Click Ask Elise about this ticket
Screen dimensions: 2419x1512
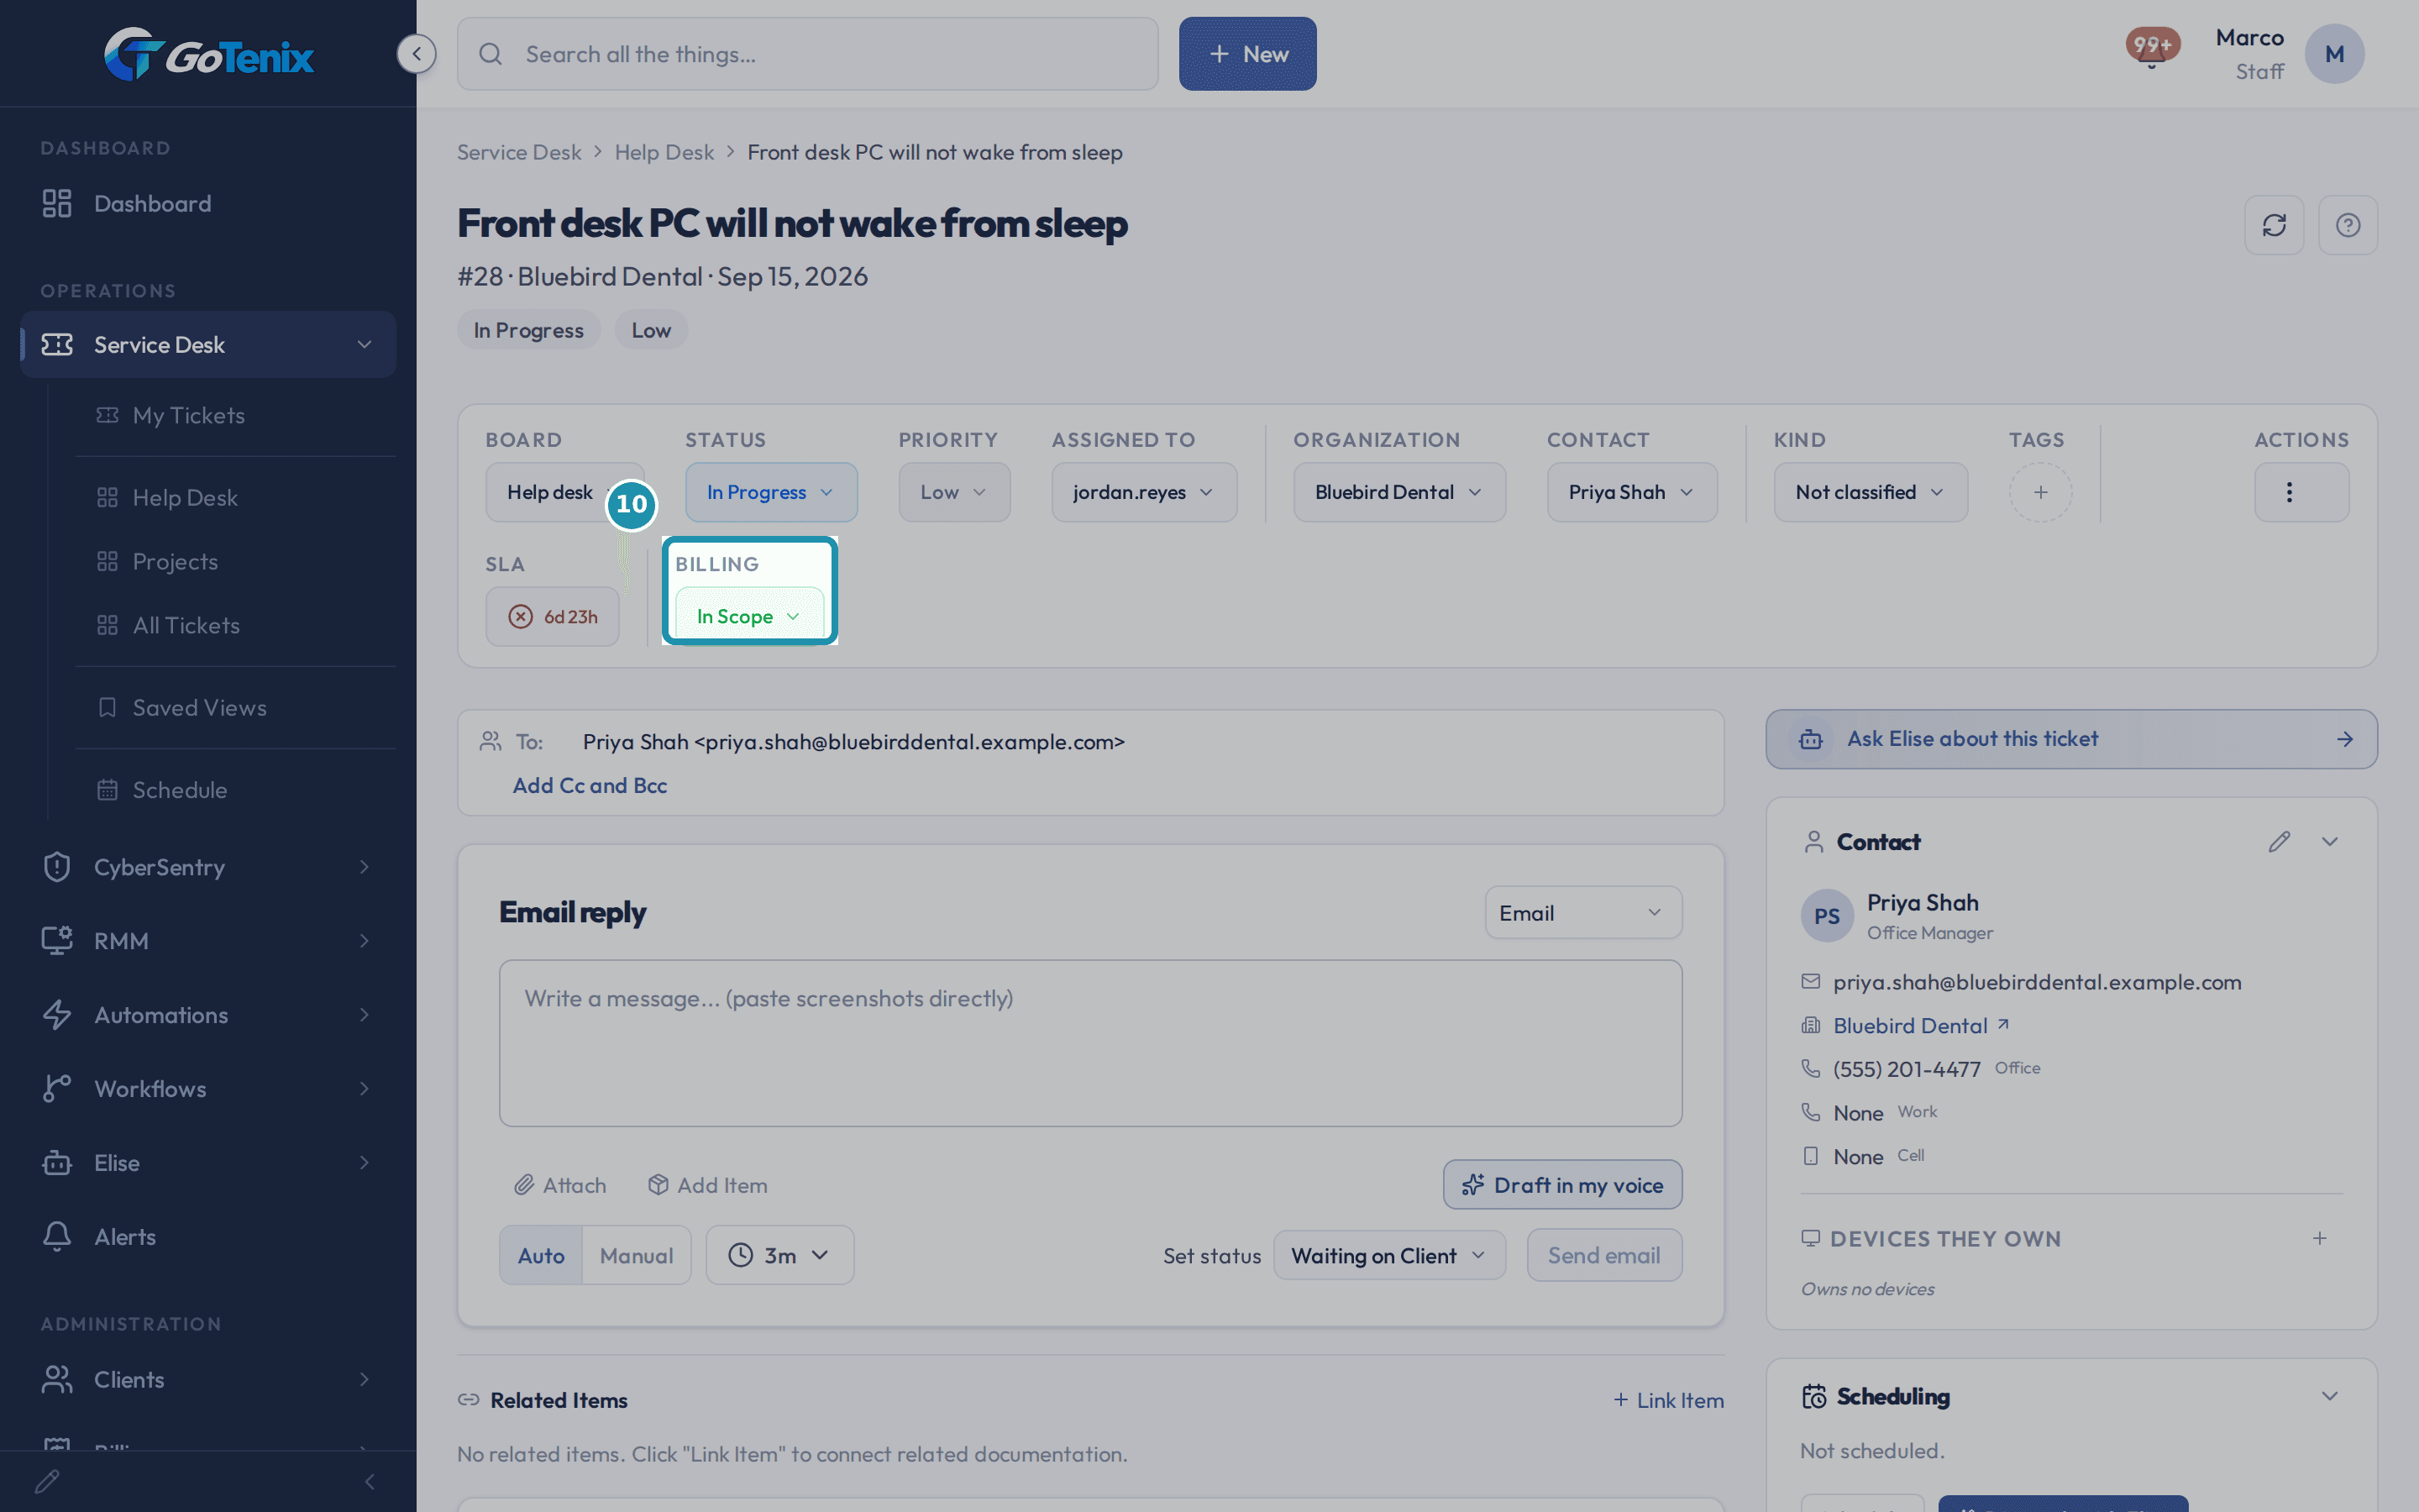point(2071,739)
